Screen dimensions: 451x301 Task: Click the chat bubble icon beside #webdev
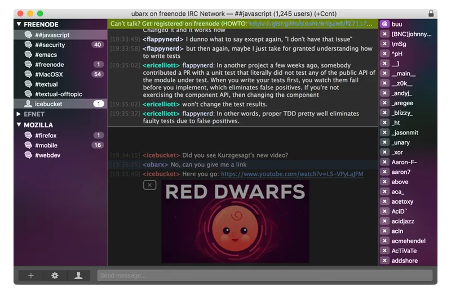28,155
